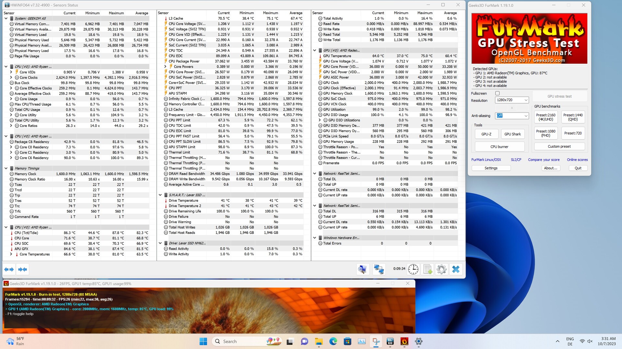Click the muted volume tray icon
This screenshot has width=622, height=349.
pos(590,341)
